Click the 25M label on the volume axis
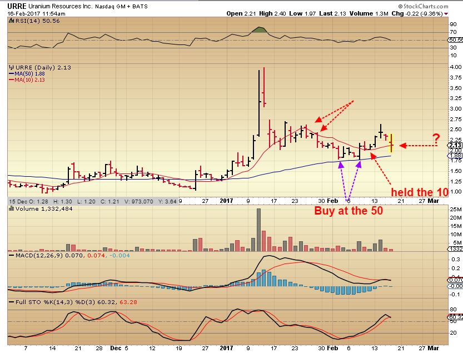463x353 pixels. coord(456,210)
